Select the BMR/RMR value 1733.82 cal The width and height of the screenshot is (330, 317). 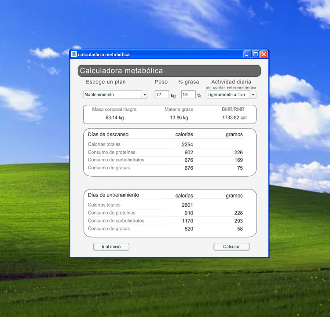coord(234,118)
